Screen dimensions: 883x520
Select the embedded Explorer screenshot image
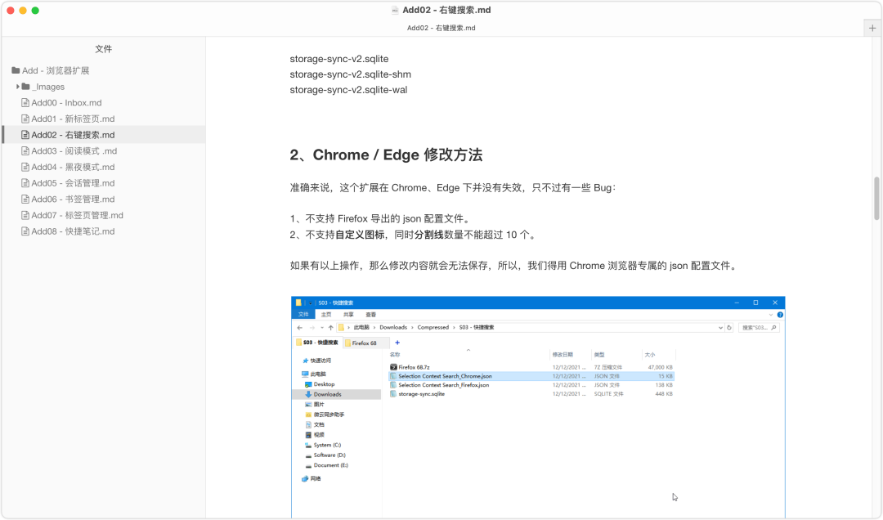[x=538, y=406]
